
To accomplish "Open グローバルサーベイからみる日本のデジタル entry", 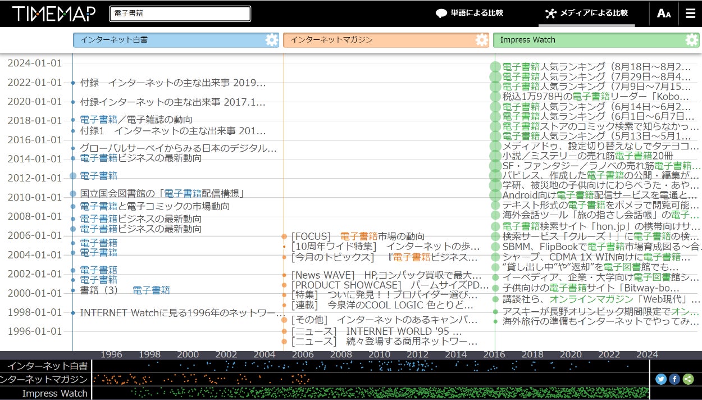I will pos(179,148).
